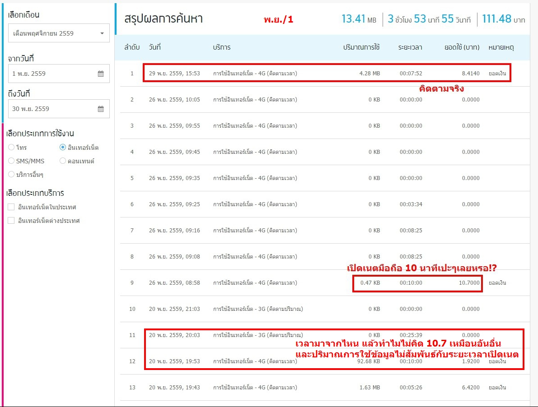
Task: Click total charge '111.48 บาท' in summary
Action: [503, 19]
